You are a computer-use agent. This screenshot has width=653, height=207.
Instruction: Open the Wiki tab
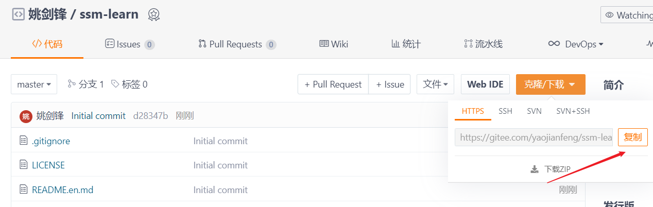[x=334, y=44]
